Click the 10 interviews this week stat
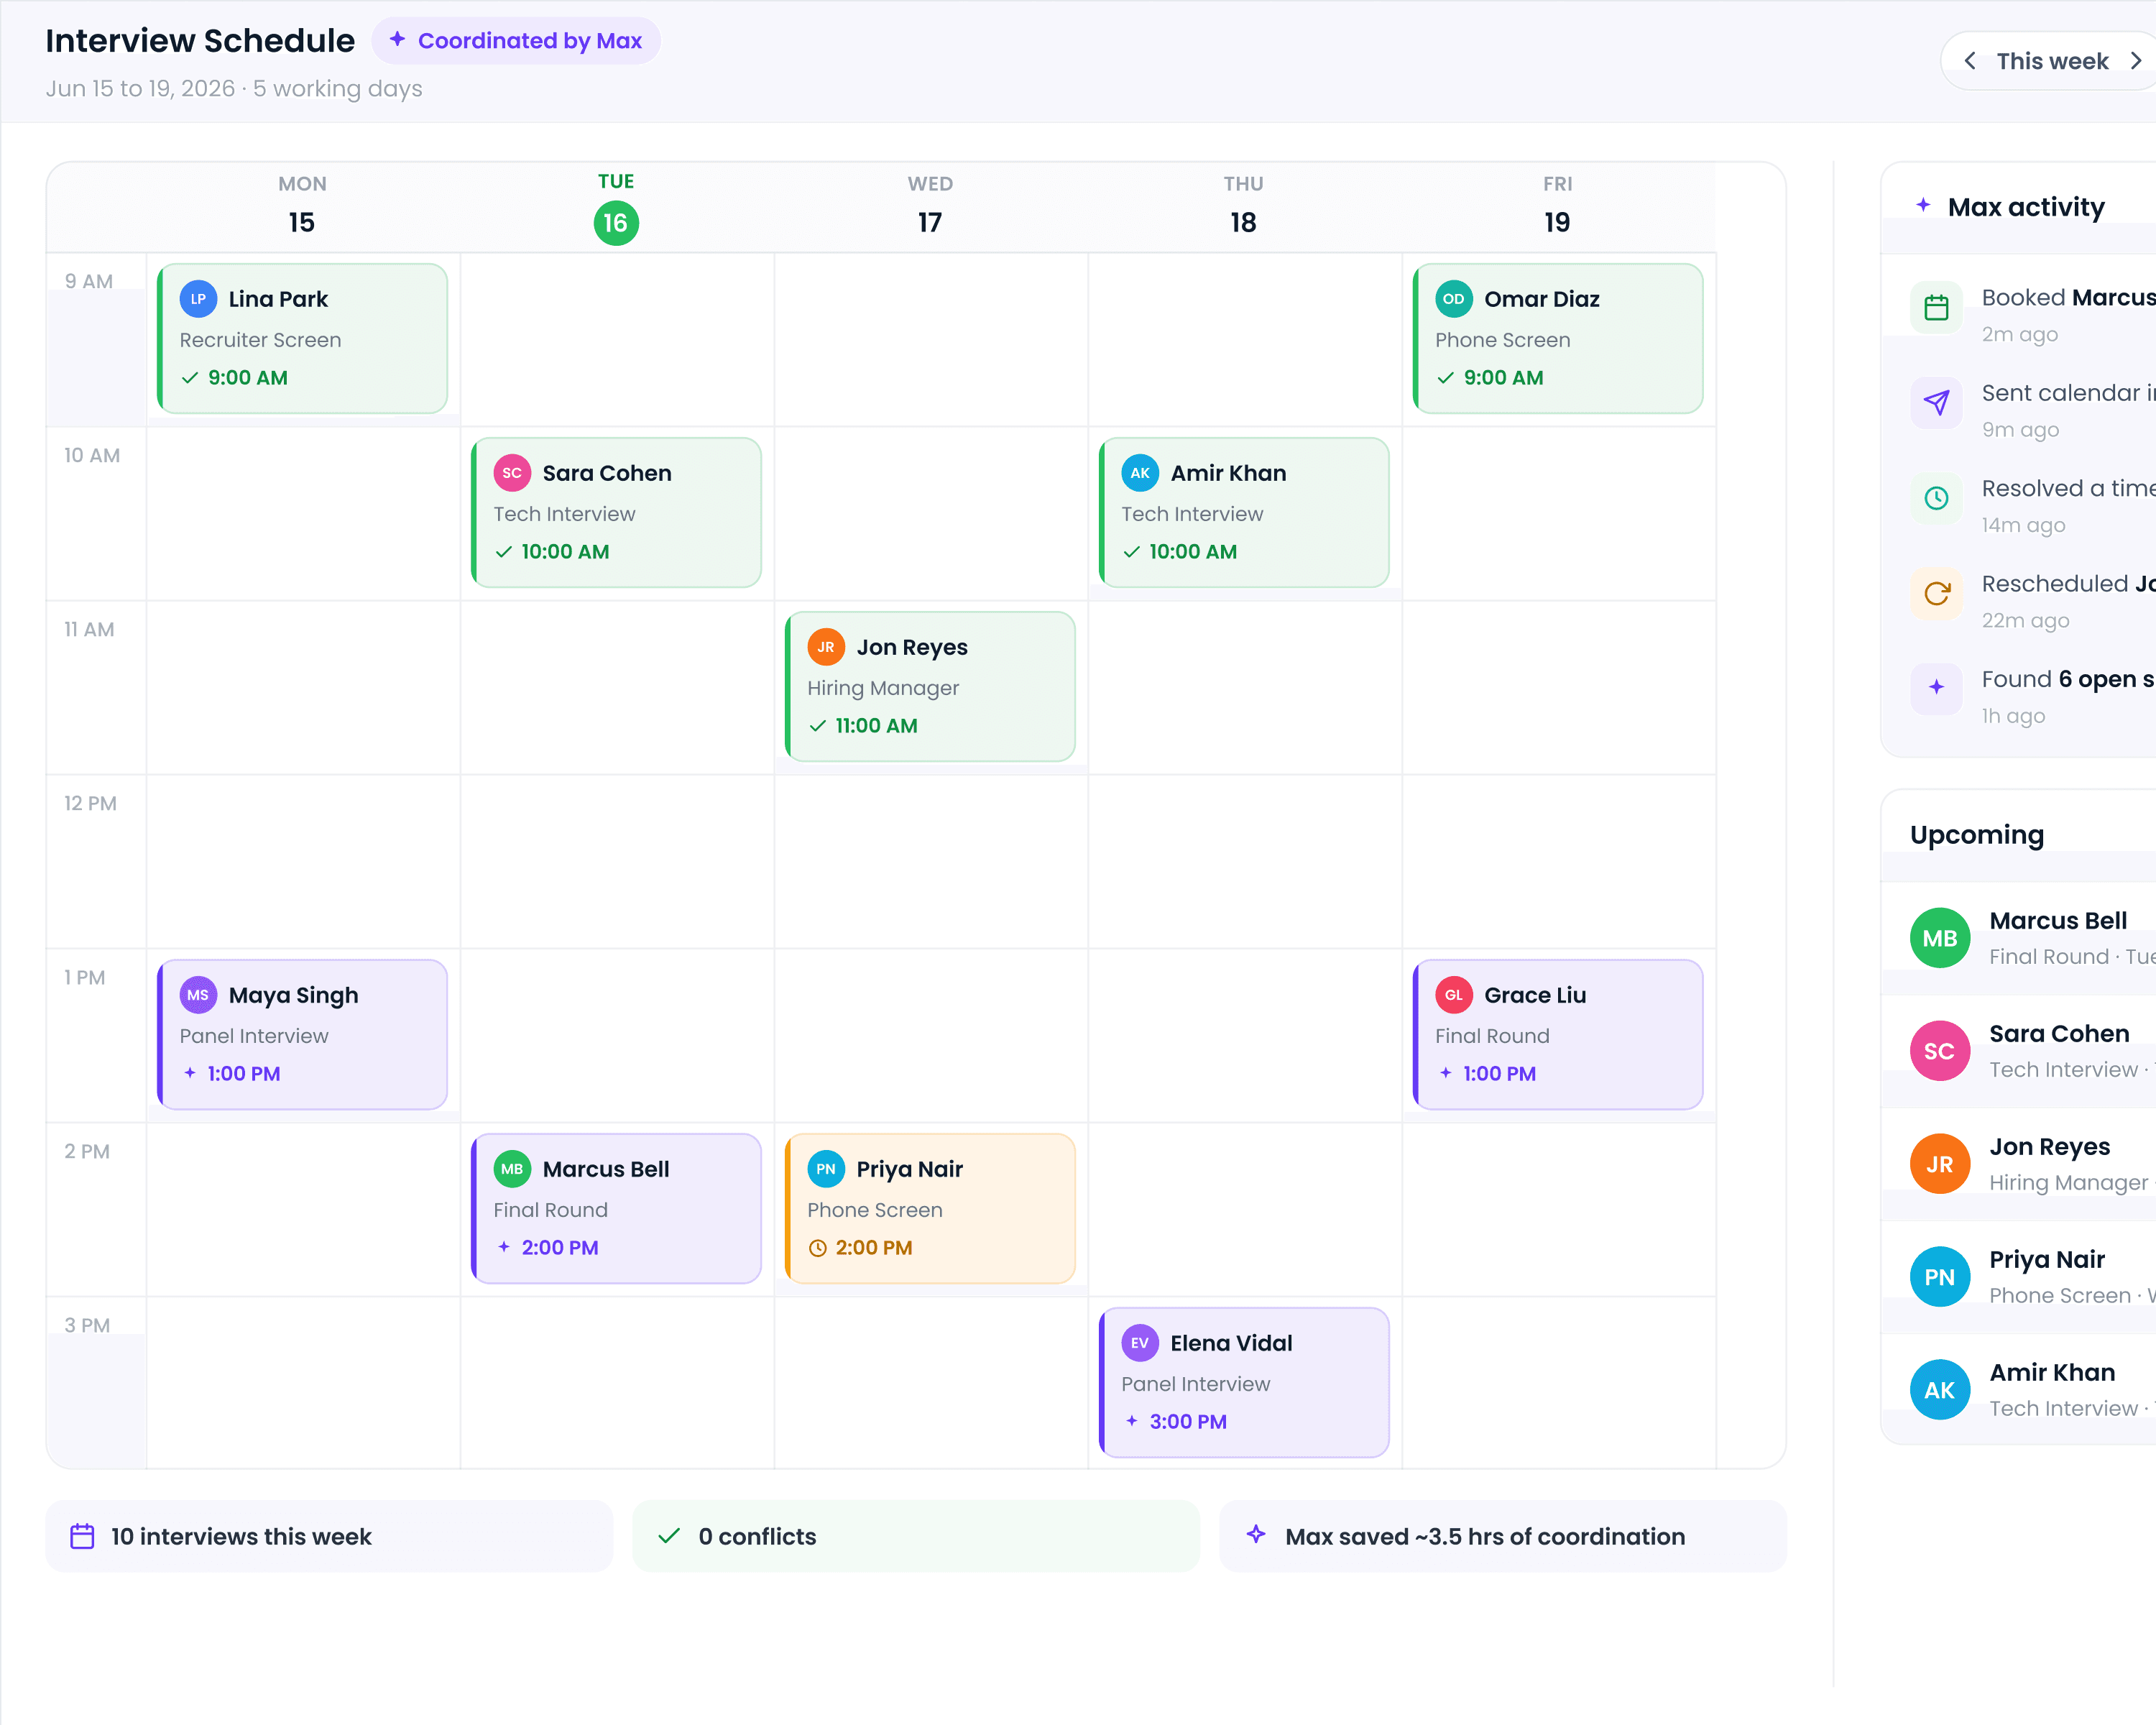The image size is (2156, 1725). click(x=329, y=1536)
